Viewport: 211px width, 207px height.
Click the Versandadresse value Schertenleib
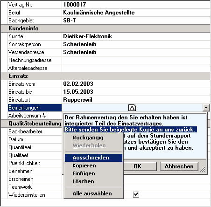(80, 52)
